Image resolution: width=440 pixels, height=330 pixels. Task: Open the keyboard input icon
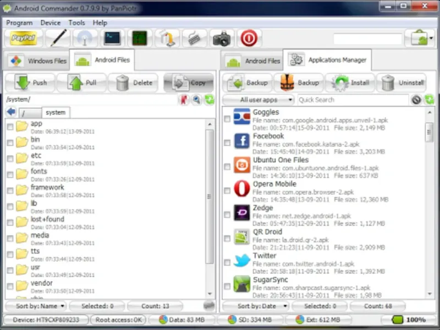[x=195, y=38]
